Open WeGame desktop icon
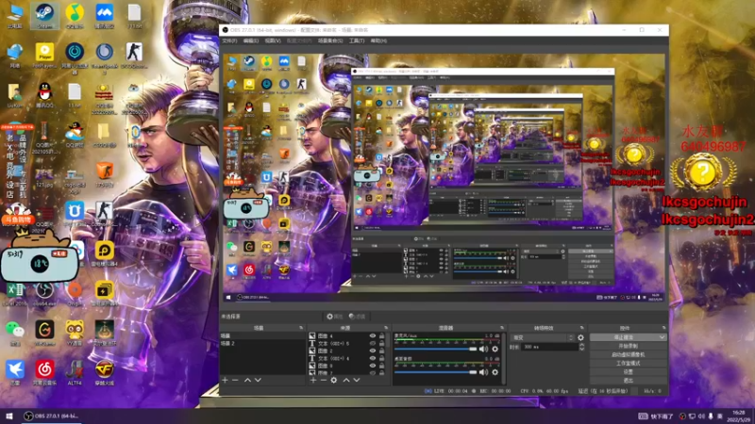The image size is (755, 424). click(44, 333)
